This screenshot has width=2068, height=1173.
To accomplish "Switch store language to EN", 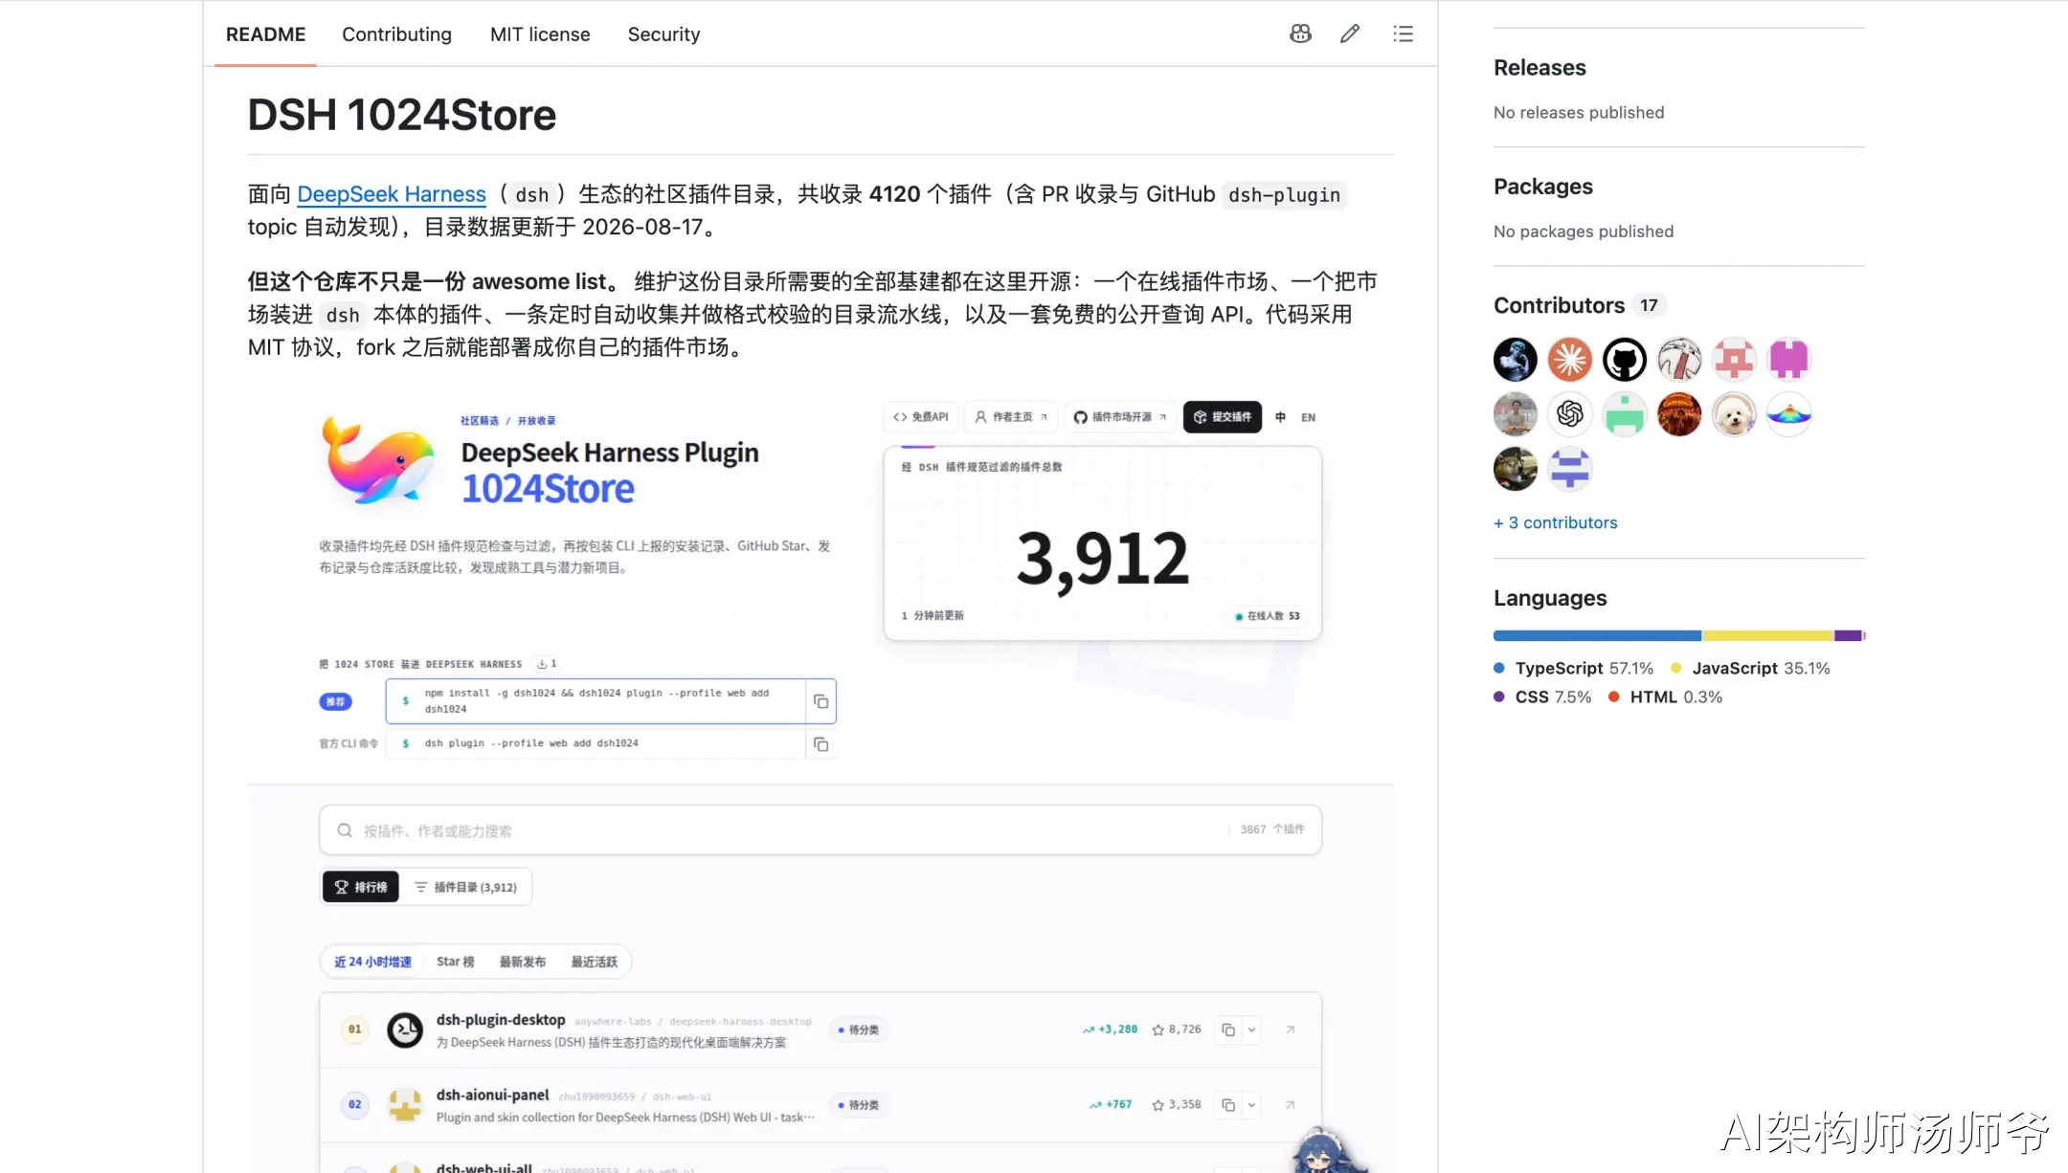I will 1308,417.
